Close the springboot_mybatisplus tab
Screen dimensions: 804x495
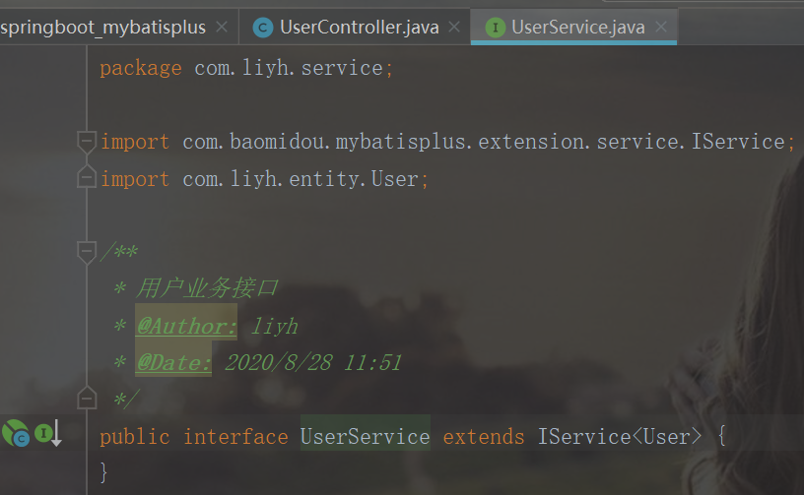pos(222,27)
